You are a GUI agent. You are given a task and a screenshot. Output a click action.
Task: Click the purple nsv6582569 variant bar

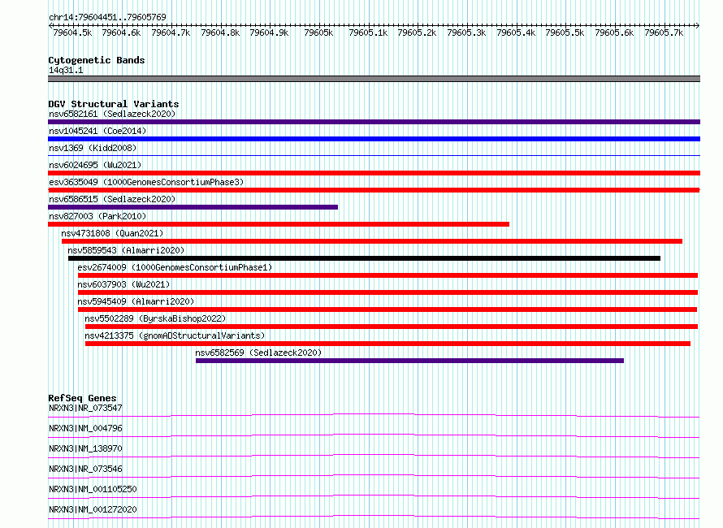pos(410,361)
